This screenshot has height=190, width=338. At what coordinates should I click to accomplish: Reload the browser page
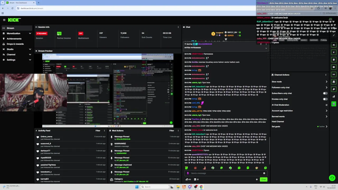(12, 8)
